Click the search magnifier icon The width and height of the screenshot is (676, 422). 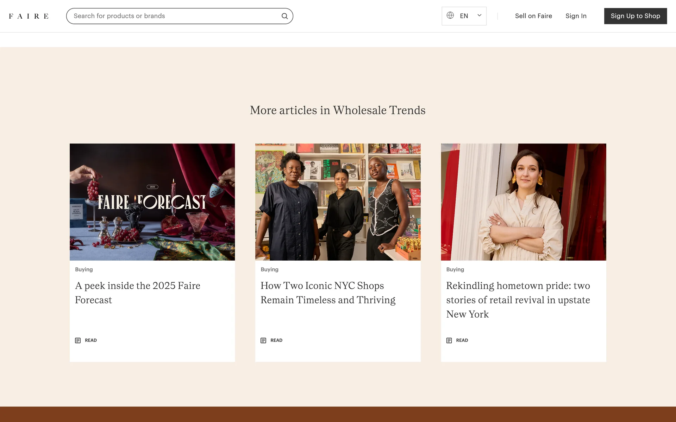click(284, 16)
